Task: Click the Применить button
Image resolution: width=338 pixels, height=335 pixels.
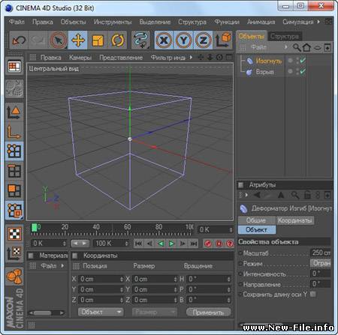Action: point(208,312)
